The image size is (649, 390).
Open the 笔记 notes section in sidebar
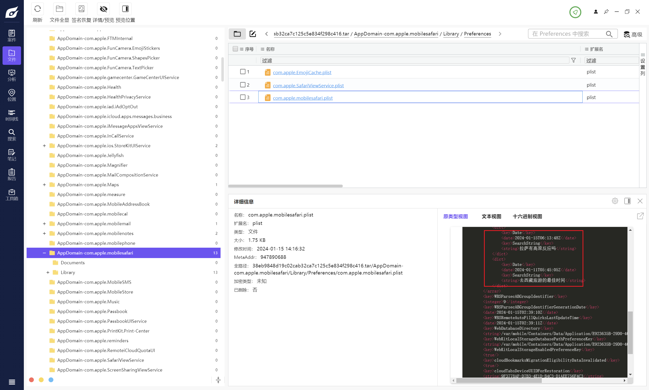(12, 155)
